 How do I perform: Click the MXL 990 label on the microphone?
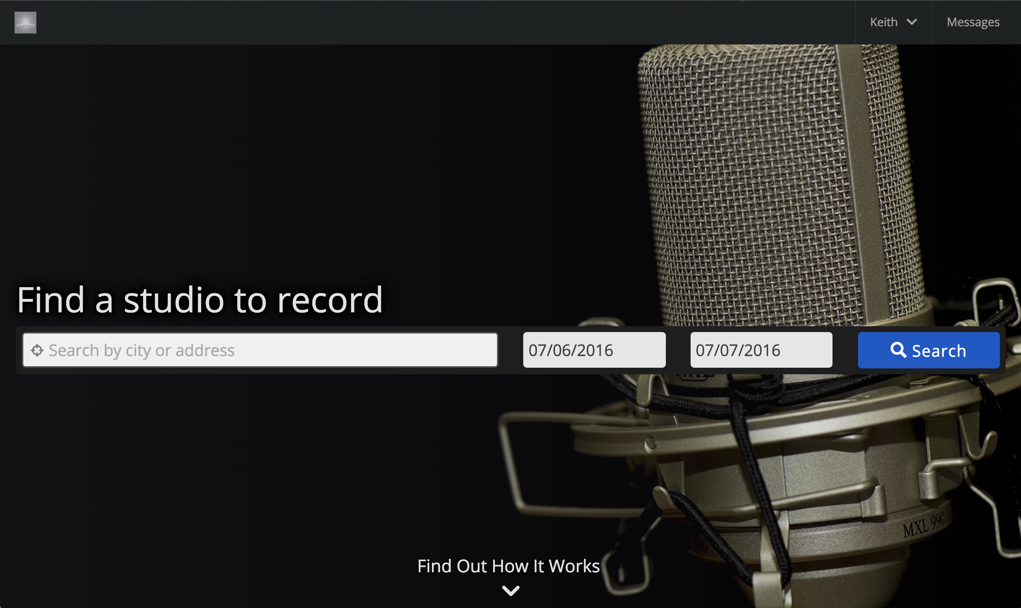pyautogui.click(x=923, y=525)
